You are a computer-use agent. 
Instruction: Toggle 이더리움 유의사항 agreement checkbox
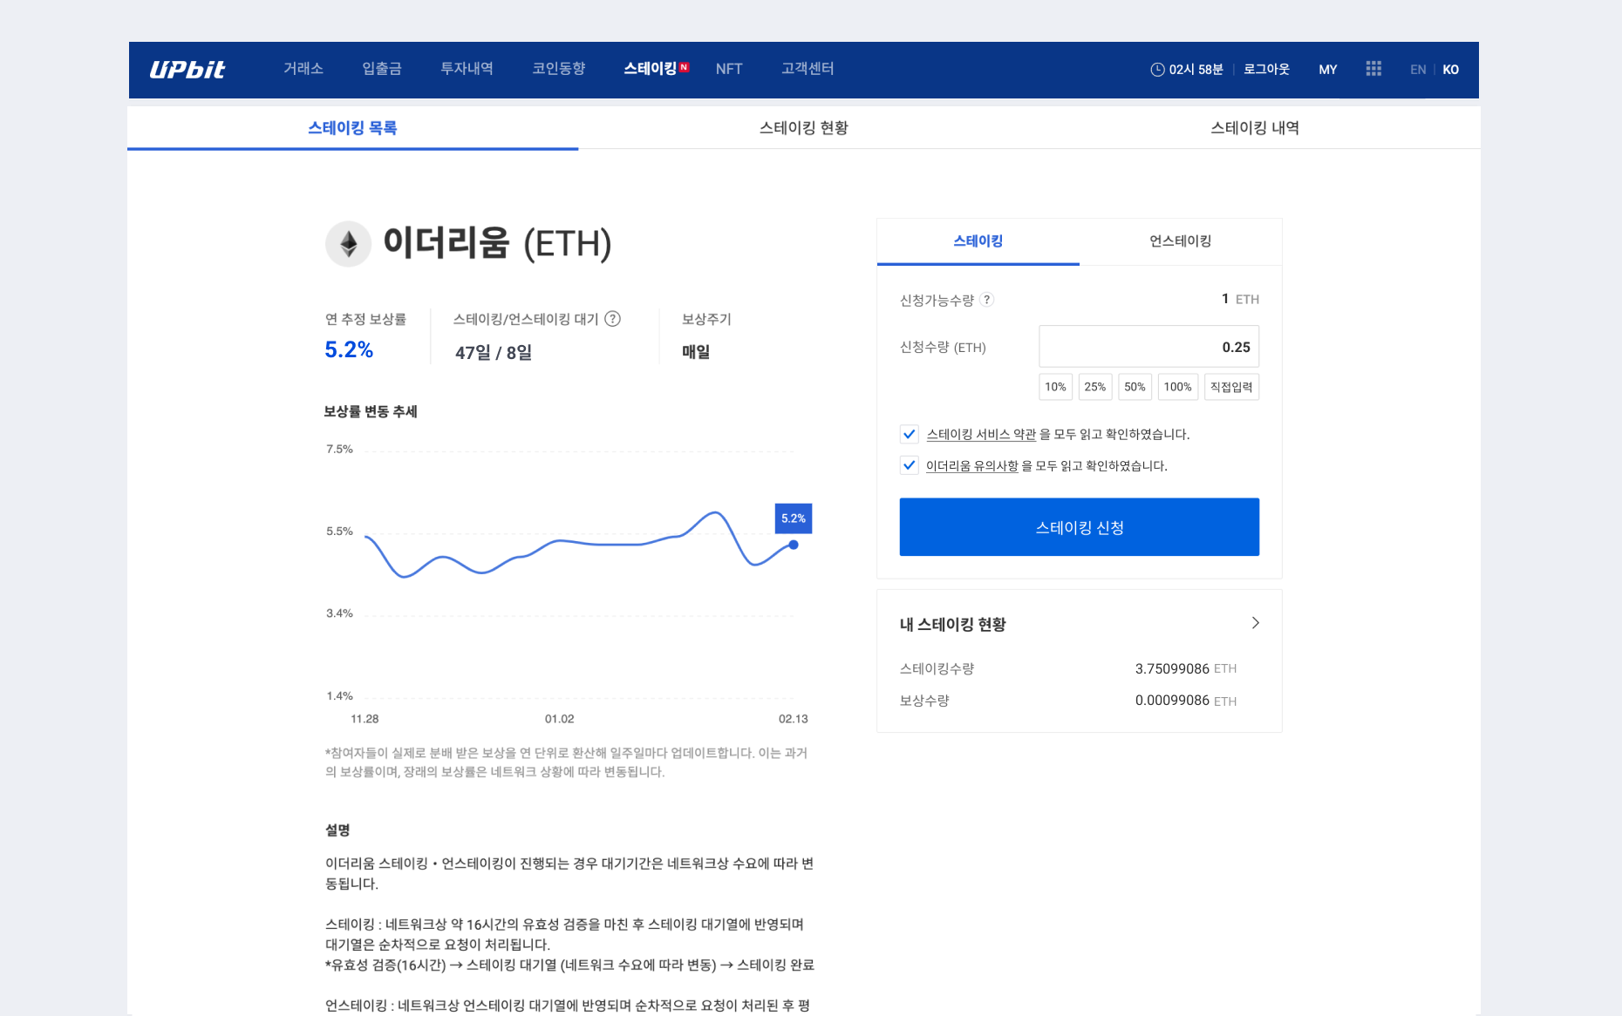(x=909, y=465)
